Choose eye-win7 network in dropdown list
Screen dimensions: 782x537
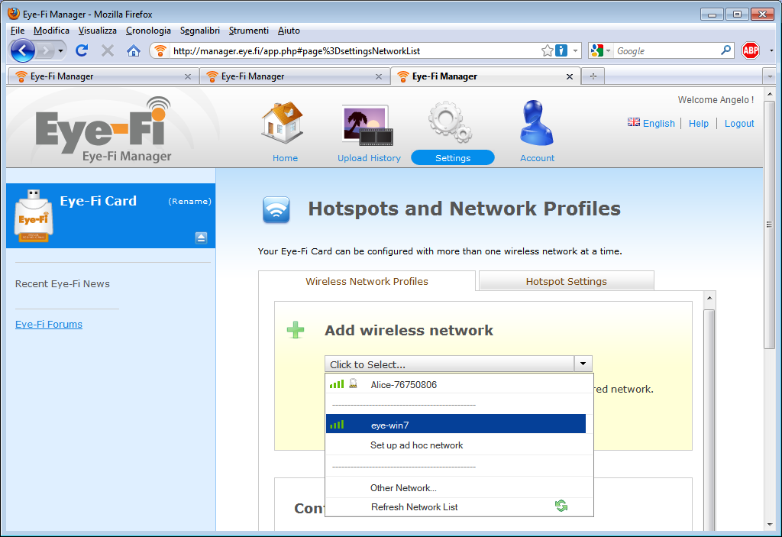click(x=456, y=425)
